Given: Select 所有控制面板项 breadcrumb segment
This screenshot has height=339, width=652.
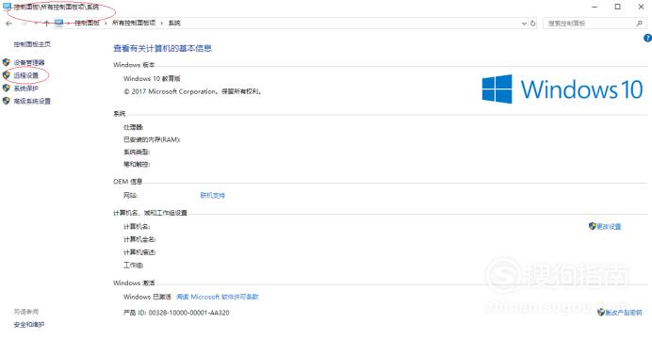Looking at the screenshot, I should (x=134, y=23).
